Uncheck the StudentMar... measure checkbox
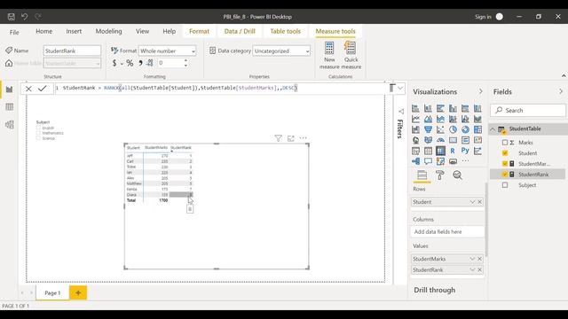Image resolution: width=568 pixels, height=319 pixels. (x=505, y=164)
